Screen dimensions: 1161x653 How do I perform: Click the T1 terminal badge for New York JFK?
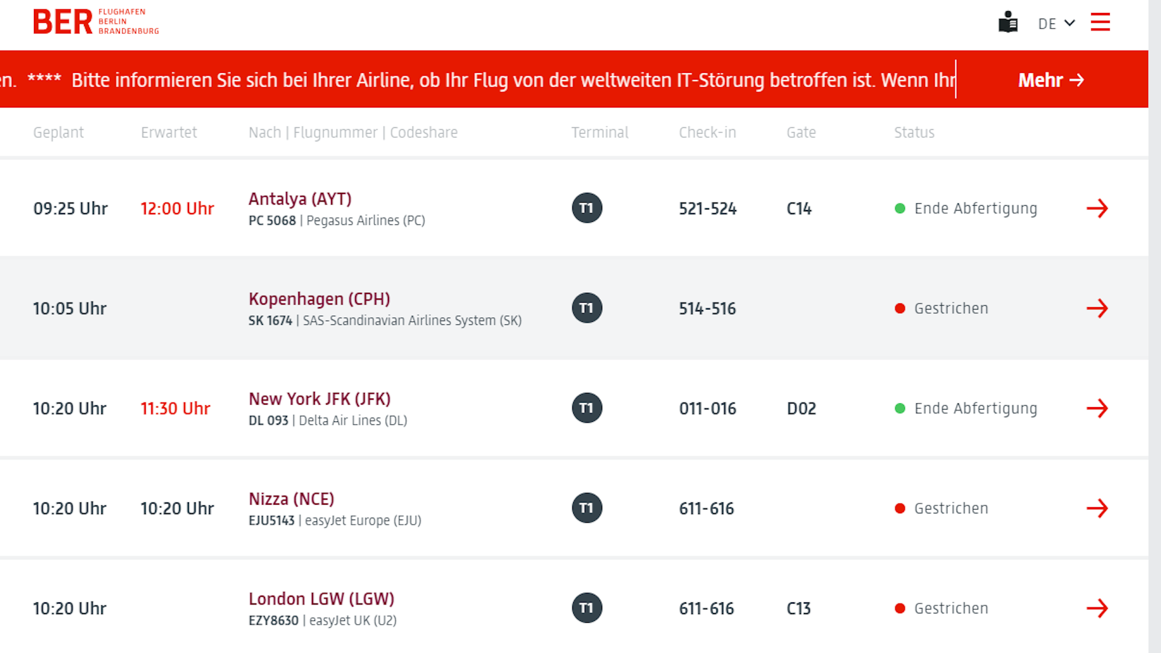[587, 408]
